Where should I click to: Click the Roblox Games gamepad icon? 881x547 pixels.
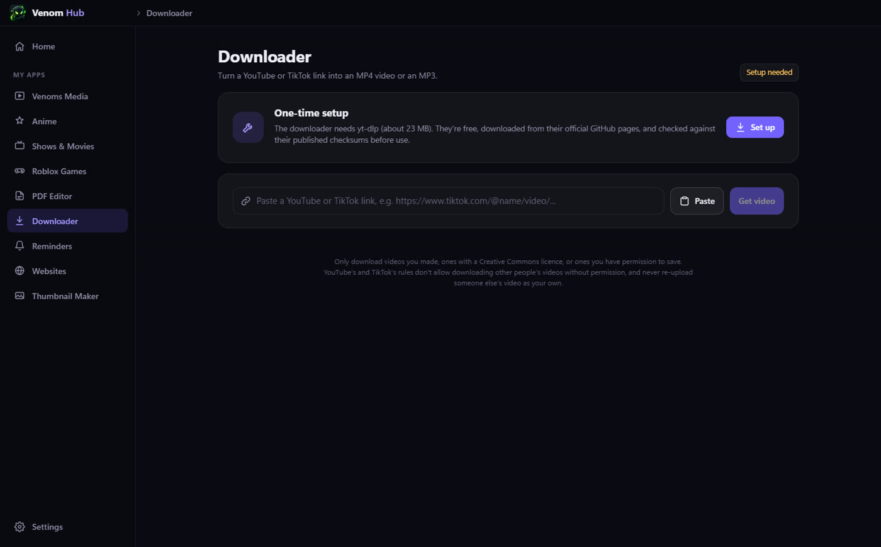click(20, 171)
